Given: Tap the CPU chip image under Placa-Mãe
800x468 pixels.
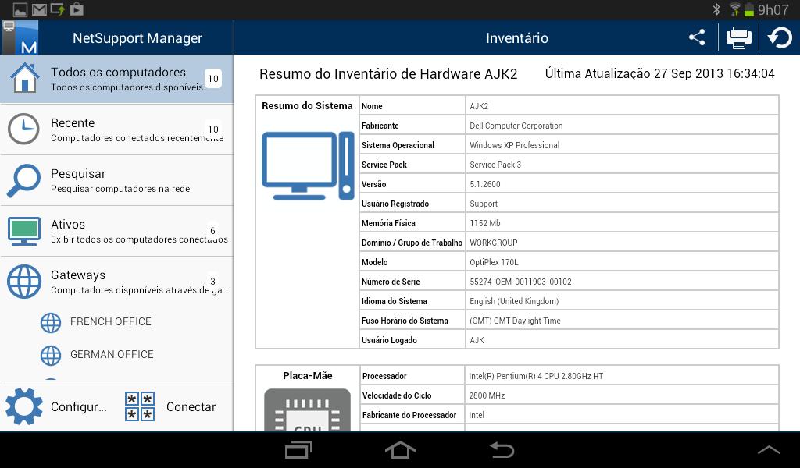Looking at the screenshot, I should point(308,409).
